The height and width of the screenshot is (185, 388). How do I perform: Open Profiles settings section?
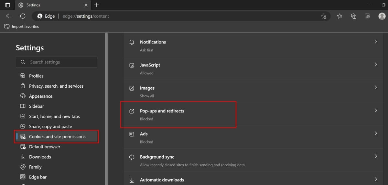56,76
